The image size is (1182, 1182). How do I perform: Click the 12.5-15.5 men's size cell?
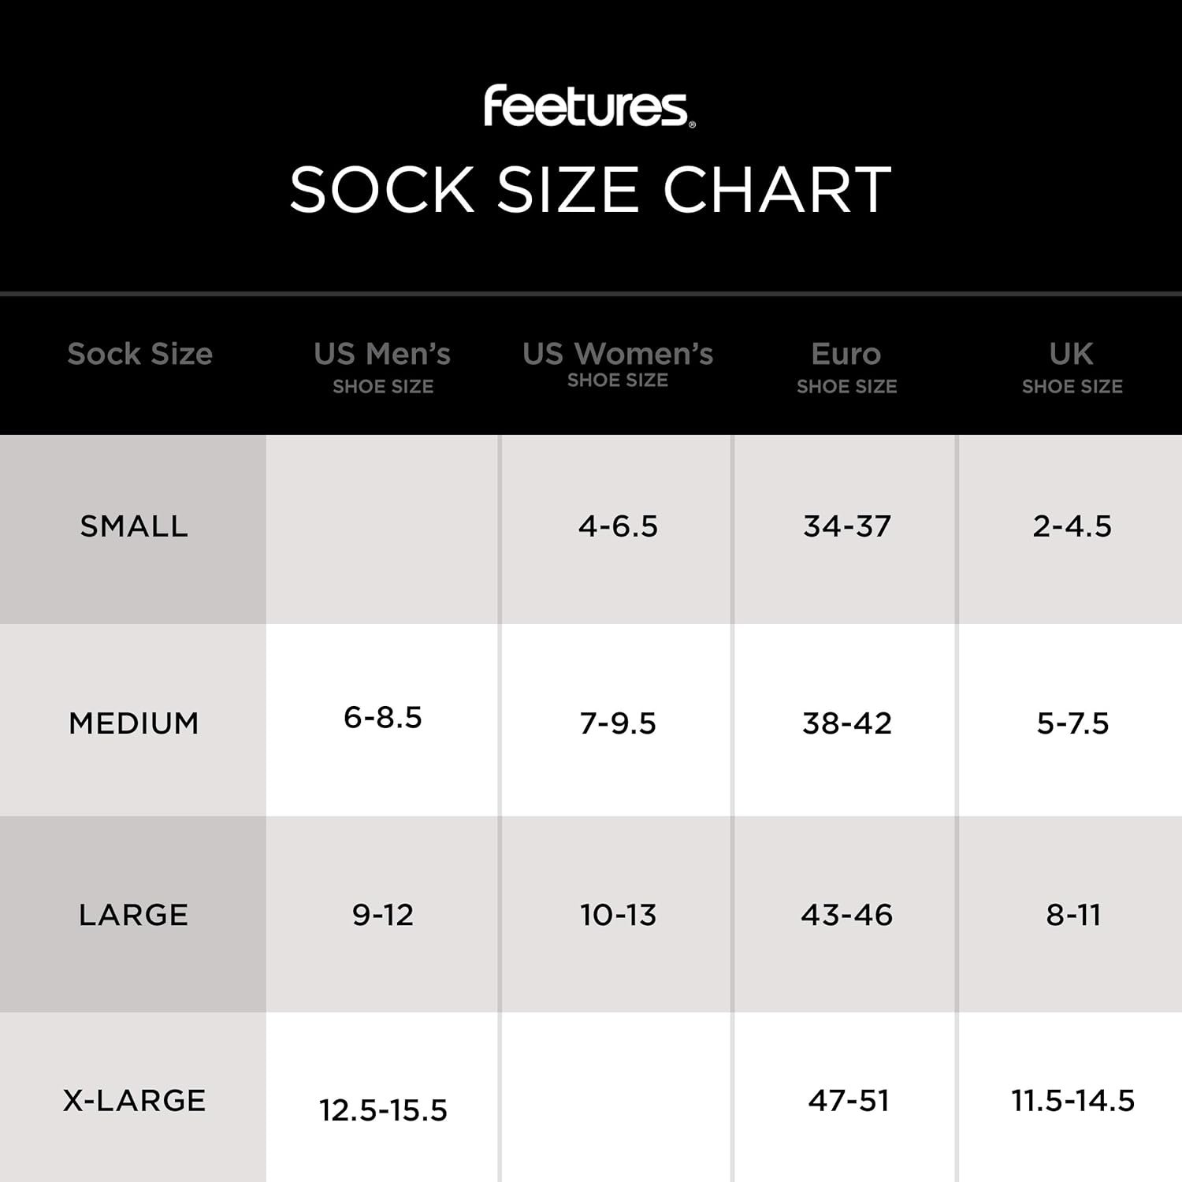click(383, 1110)
